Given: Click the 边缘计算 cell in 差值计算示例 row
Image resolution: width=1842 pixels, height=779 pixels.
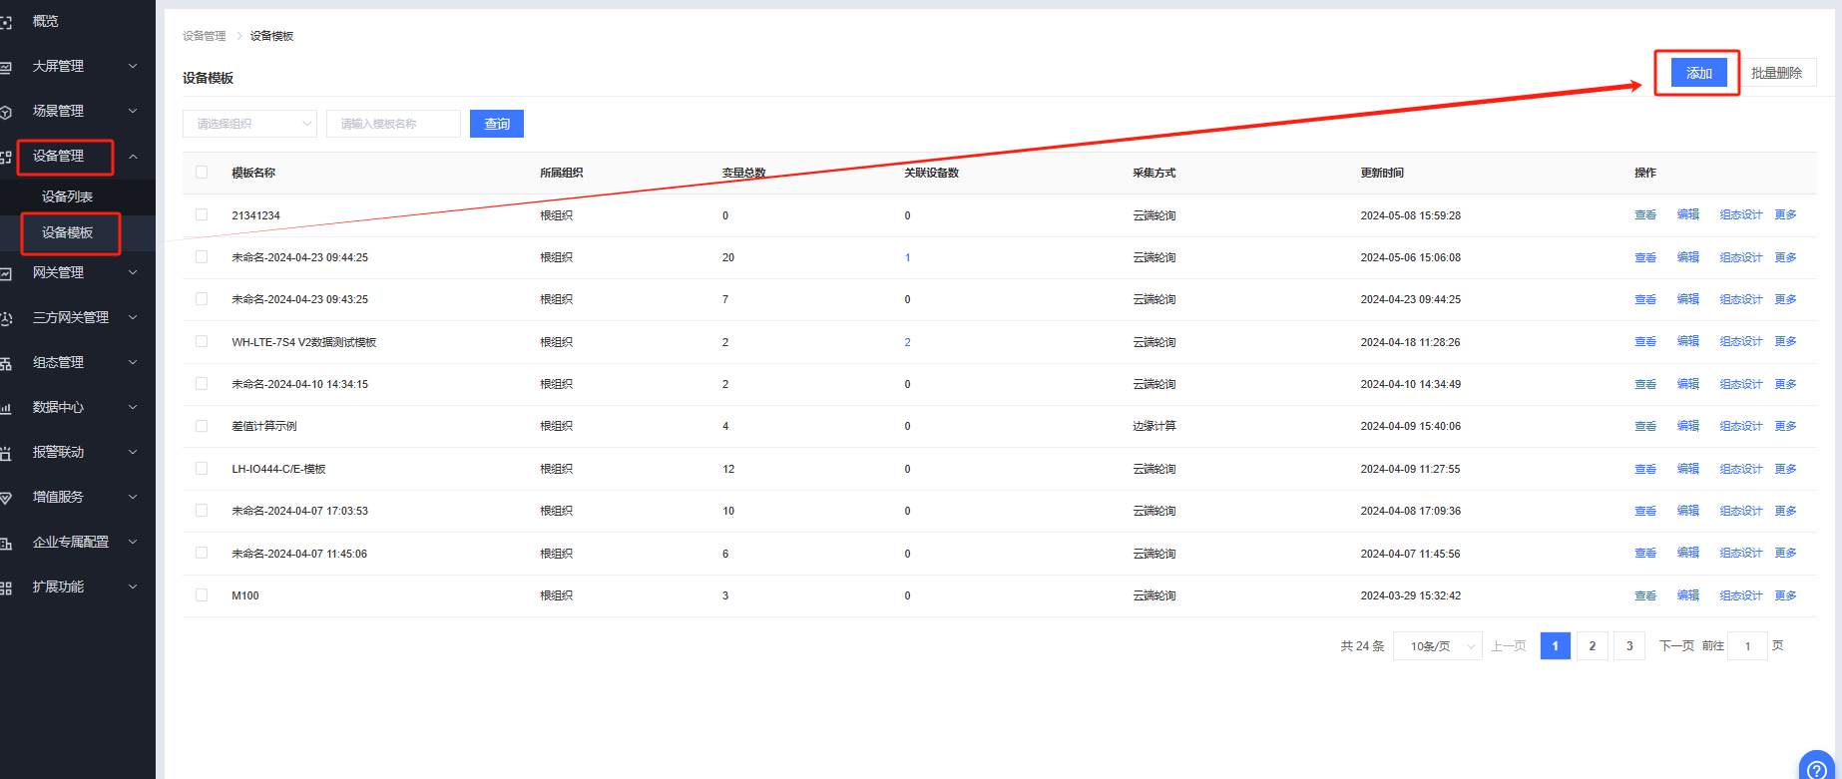Looking at the screenshot, I should [1154, 426].
